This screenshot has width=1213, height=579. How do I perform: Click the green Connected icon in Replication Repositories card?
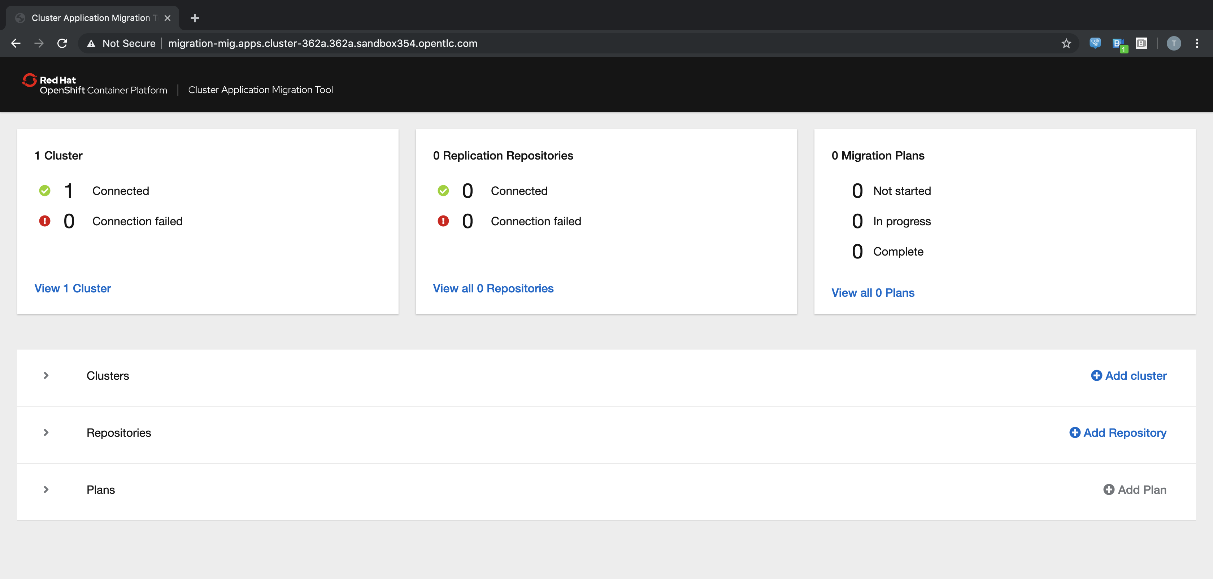(443, 191)
